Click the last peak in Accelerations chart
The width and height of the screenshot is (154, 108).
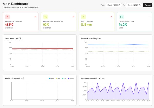click(149, 82)
